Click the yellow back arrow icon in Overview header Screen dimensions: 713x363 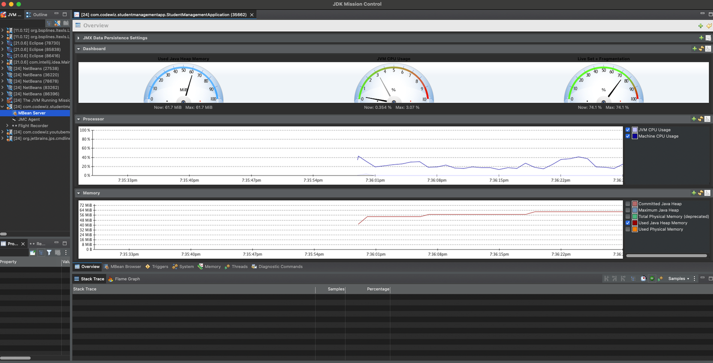[x=709, y=26]
